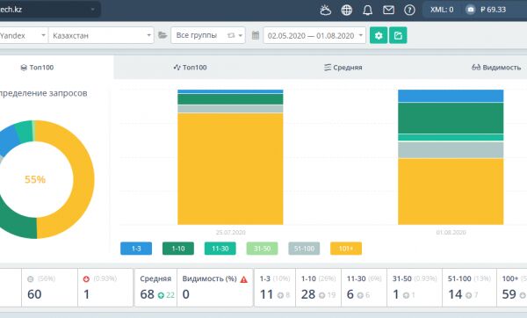
Task: Open notifications bell icon
Action: (367, 10)
